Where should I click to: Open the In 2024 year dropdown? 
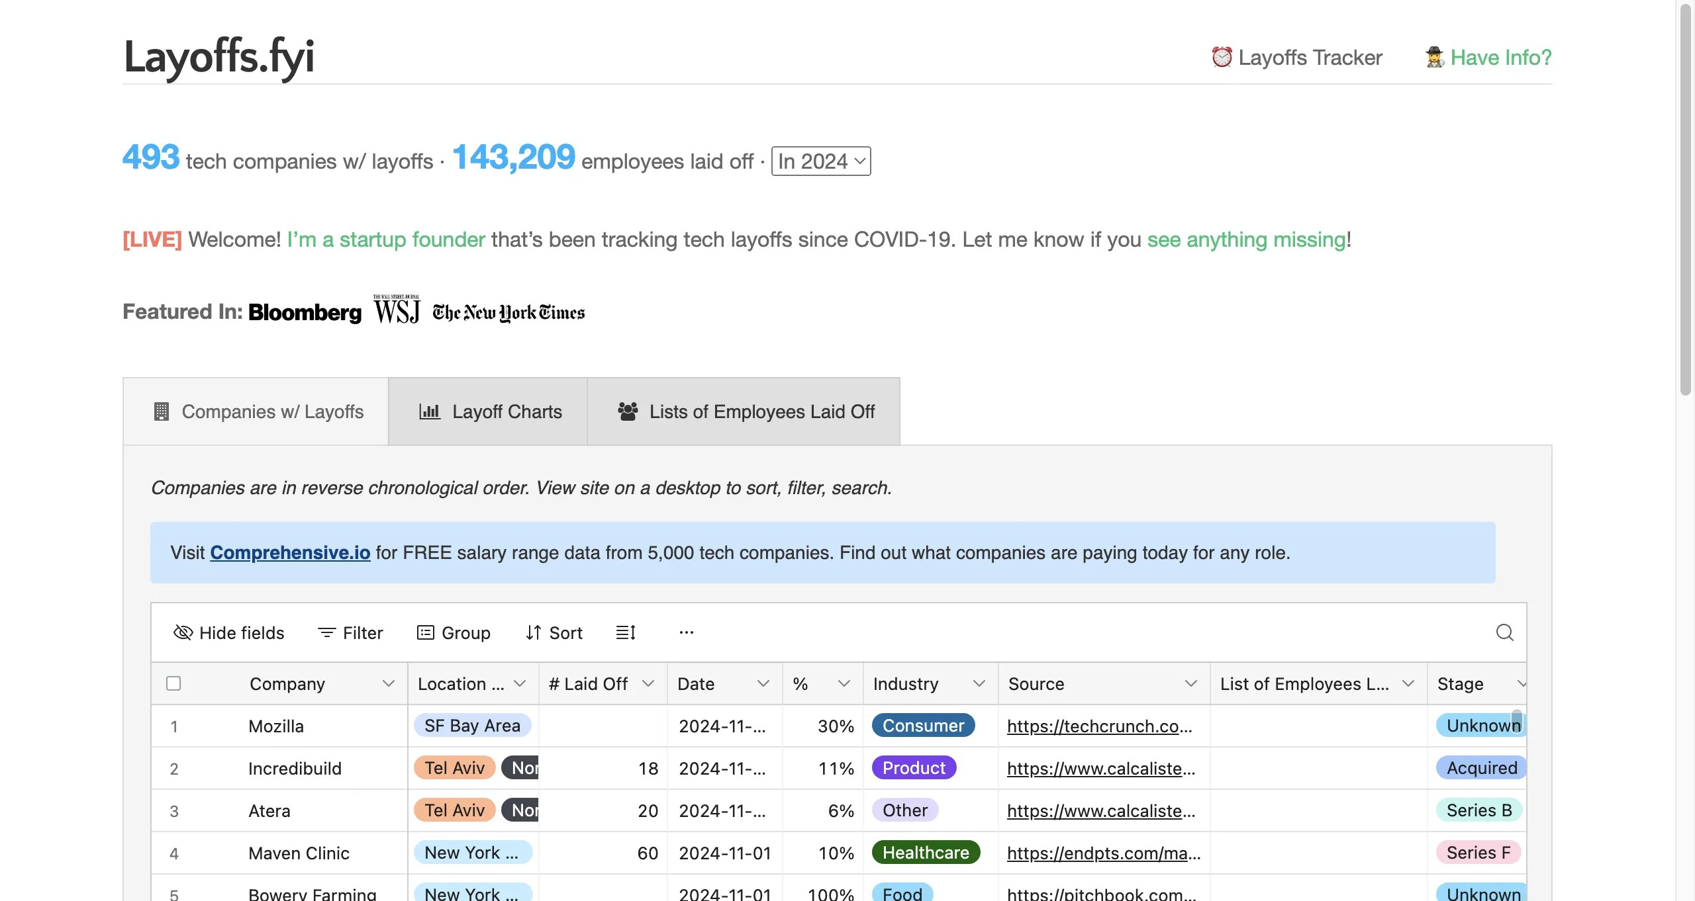coord(820,161)
